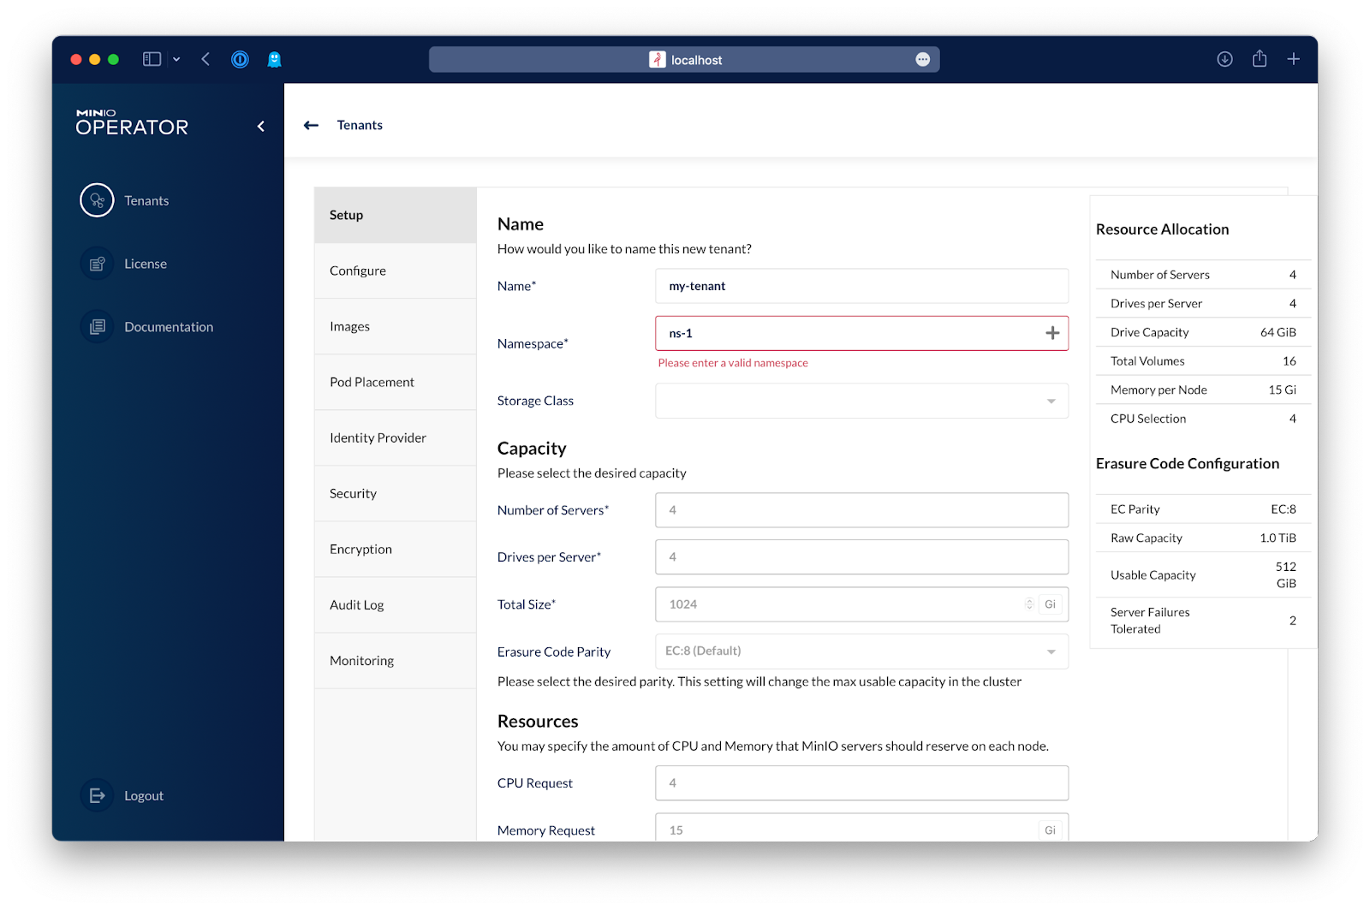Viewport: 1370px width, 910px height.
Task: Click the Total Size stepper arrows
Action: tap(1029, 604)
